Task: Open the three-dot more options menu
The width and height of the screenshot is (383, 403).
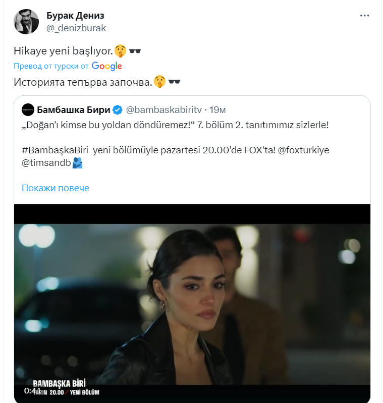Action: pos(364,16)
